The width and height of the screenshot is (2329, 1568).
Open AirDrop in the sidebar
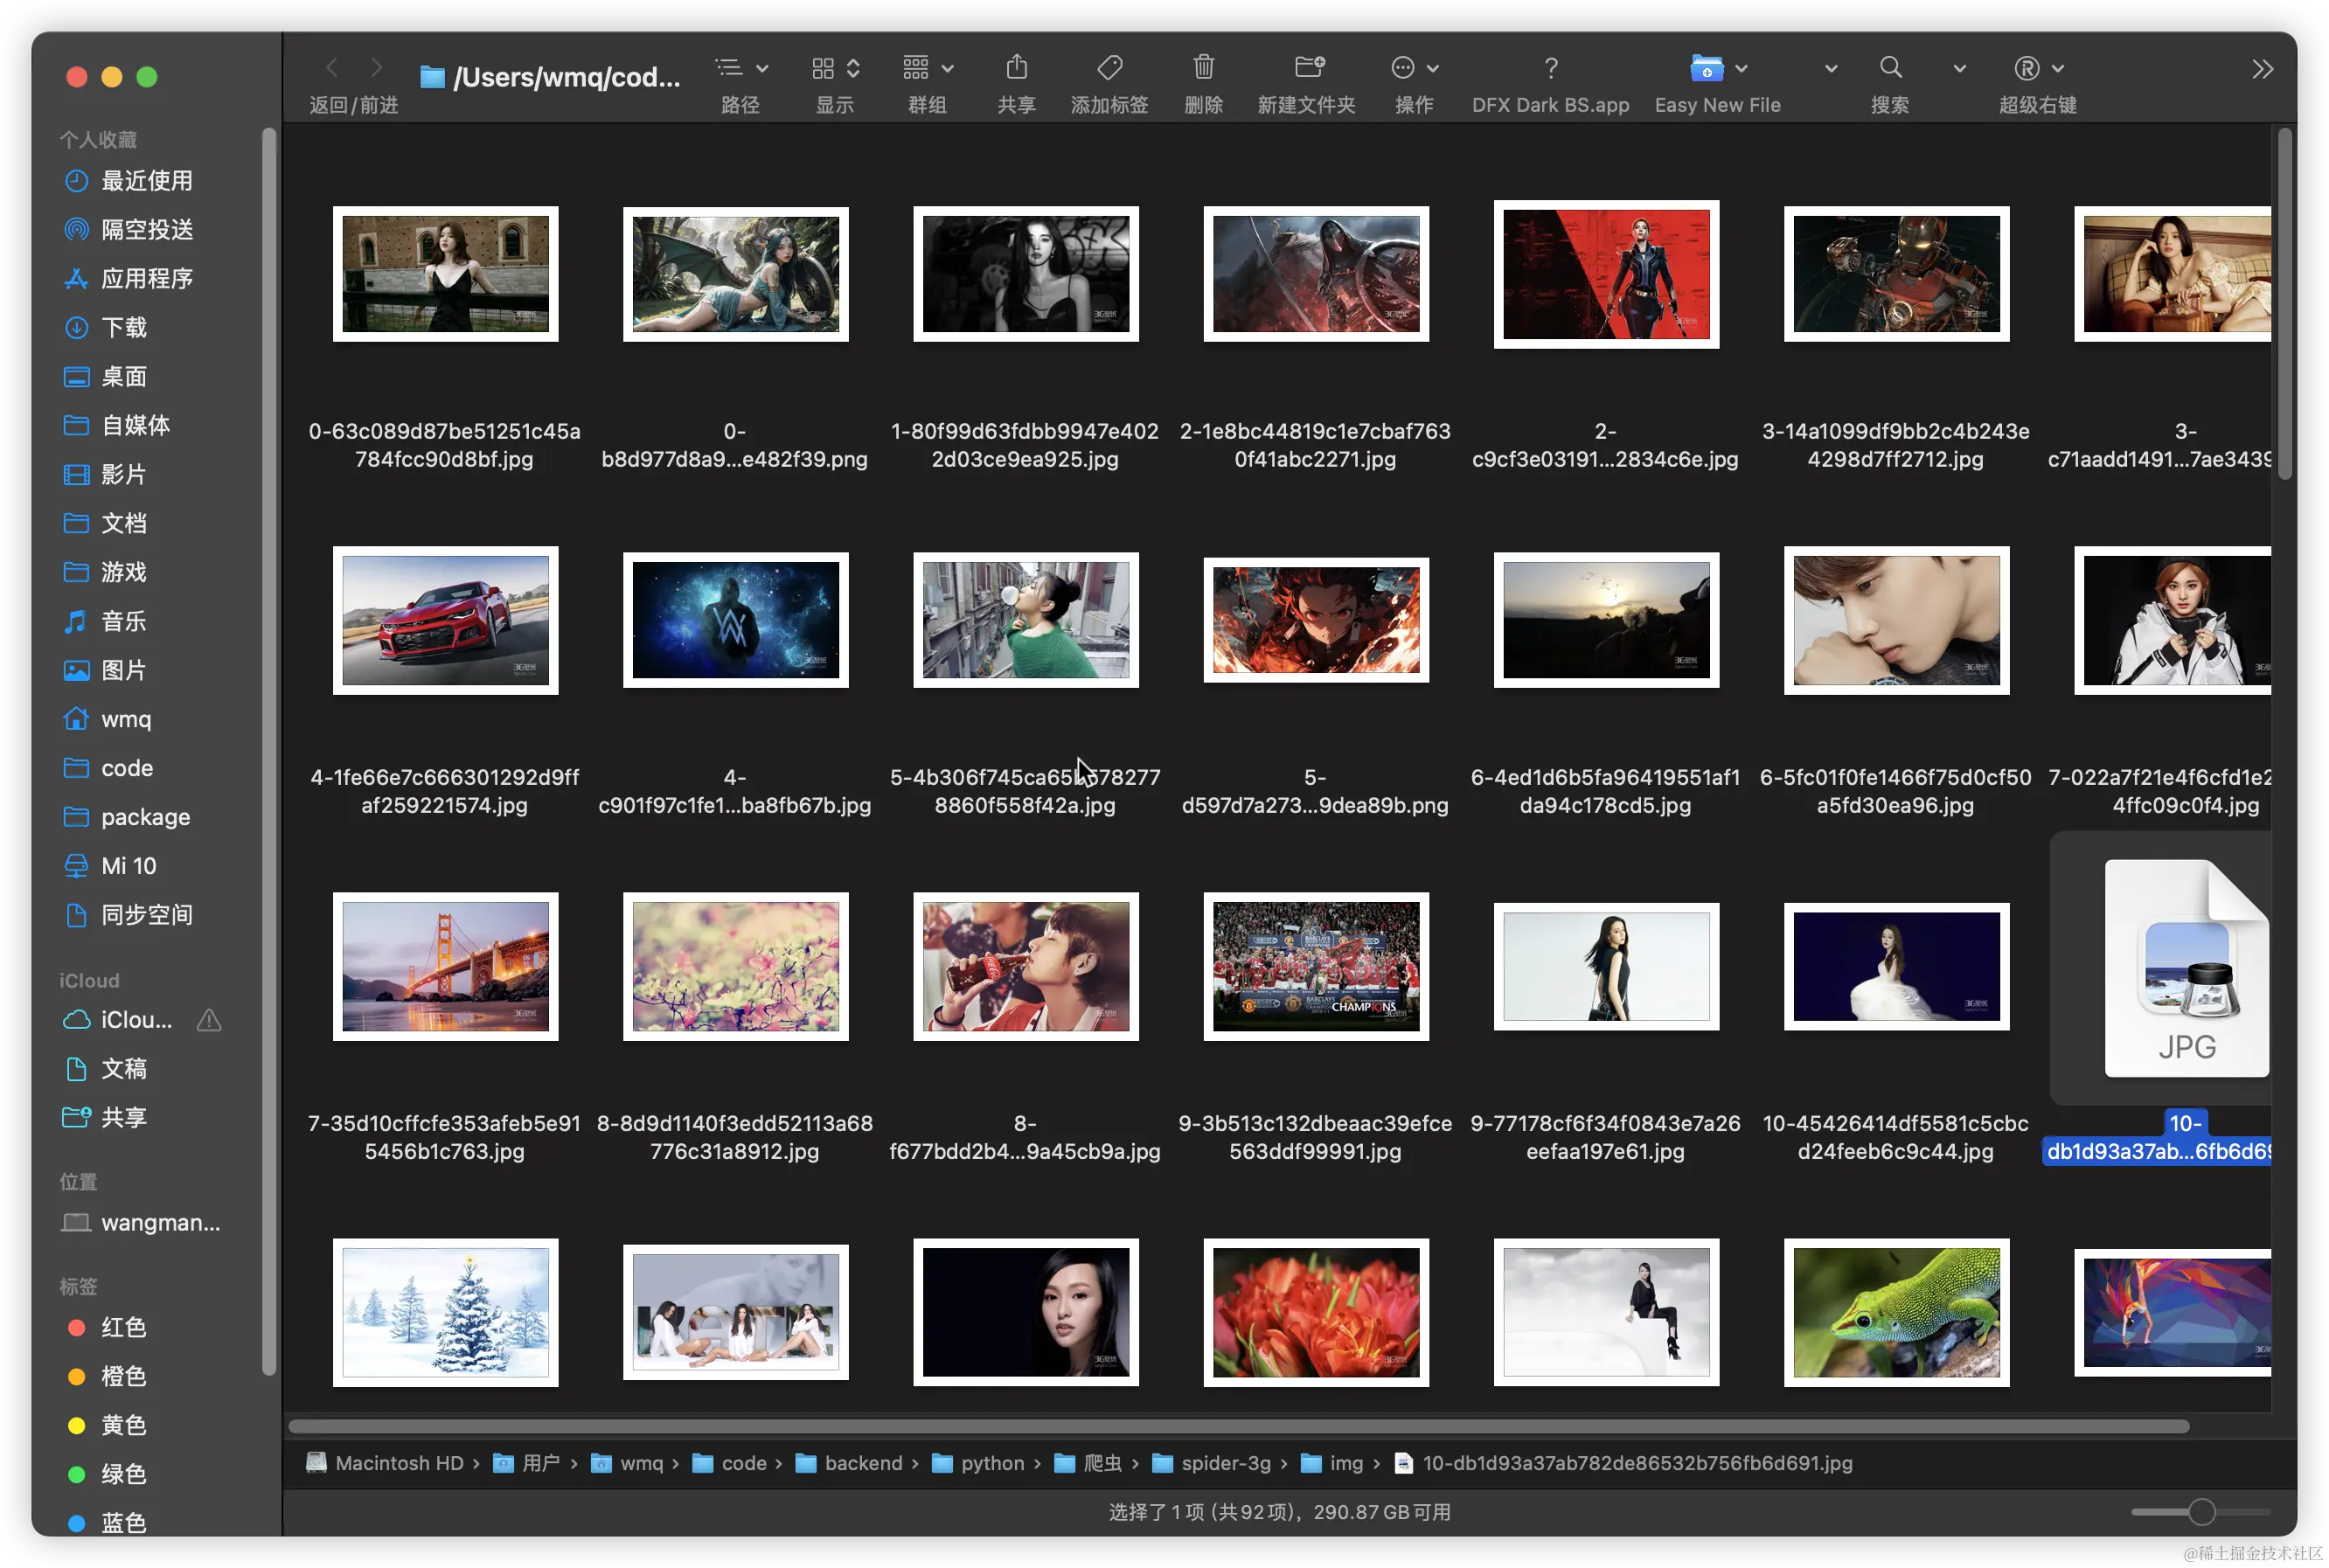[x=147, y=230]
